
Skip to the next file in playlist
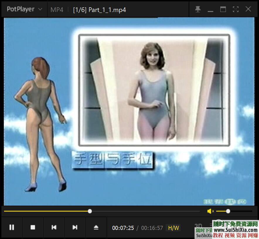click(75, 227)
